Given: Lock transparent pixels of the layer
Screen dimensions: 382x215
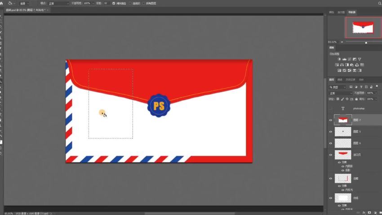Looking at the screenshot, I should pos(338,99).
